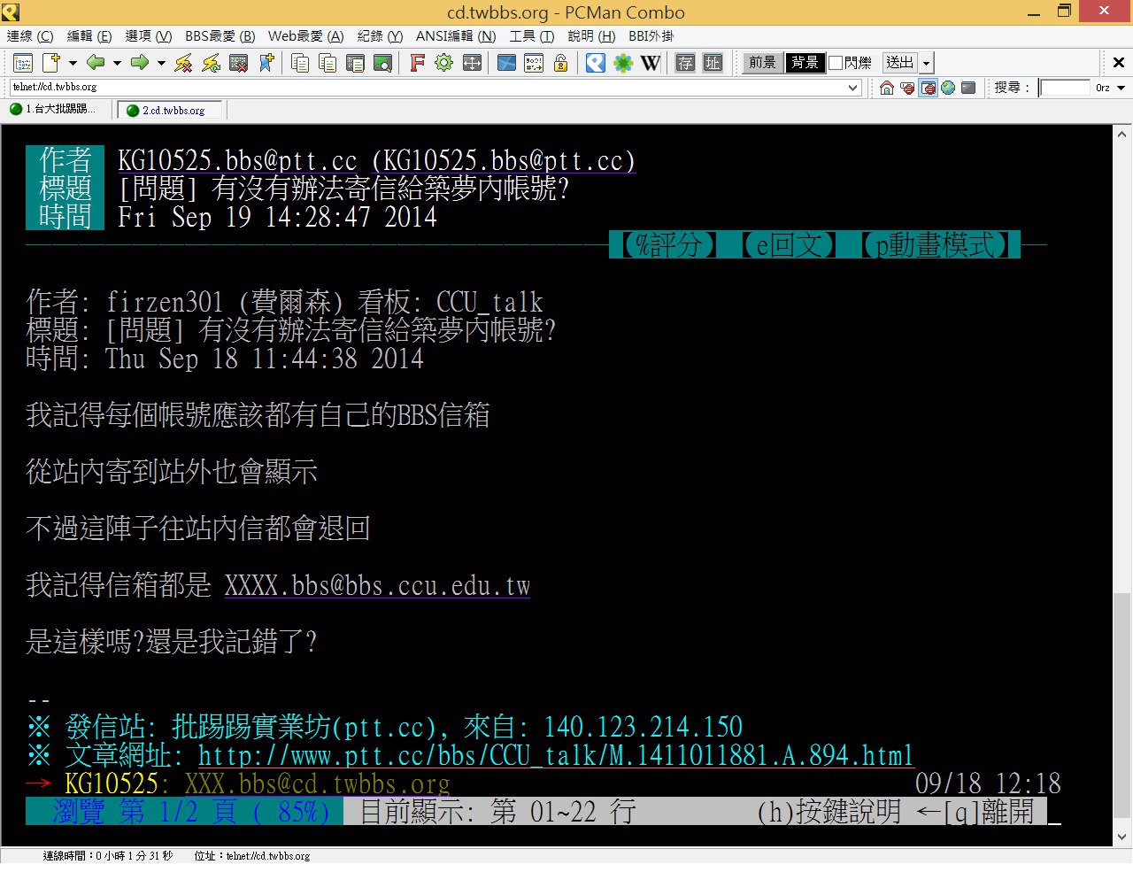
Task: Open the 工具 (T) menu
Action: [x=532, y=36]
